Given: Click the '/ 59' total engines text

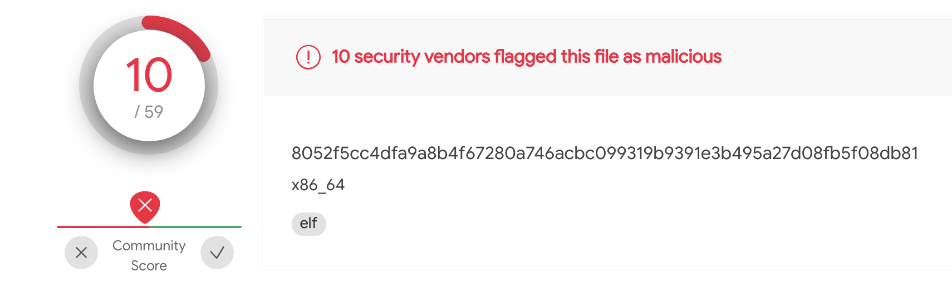Looking at the screenshot, I should [149, 112].
